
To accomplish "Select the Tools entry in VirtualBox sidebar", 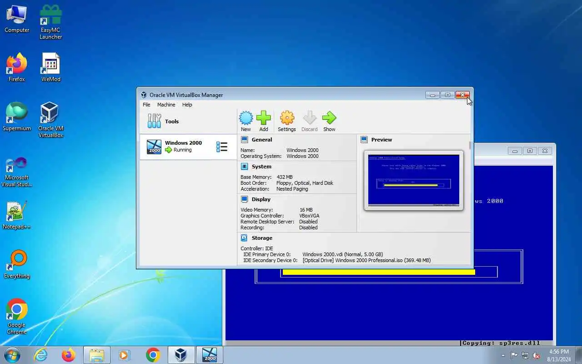I will [188, 121].
